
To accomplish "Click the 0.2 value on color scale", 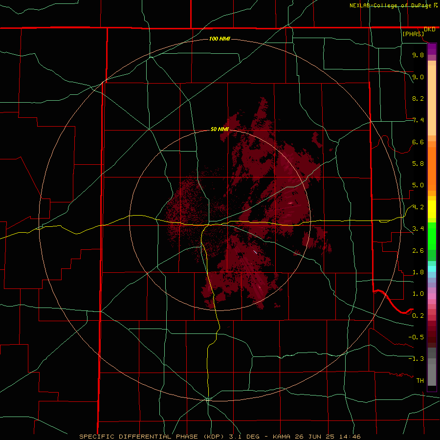I will 418,316.
